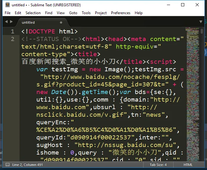Click the DOCTYPE keyword on line 1

tap(42, 32)
